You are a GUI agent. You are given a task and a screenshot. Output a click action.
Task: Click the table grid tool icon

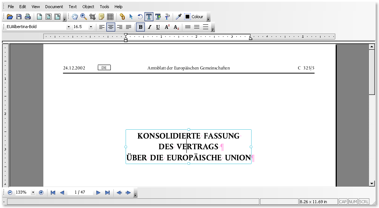110,17
